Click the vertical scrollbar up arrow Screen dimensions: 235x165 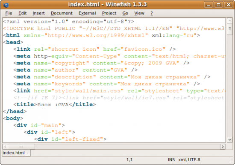[x=229, y=20]
